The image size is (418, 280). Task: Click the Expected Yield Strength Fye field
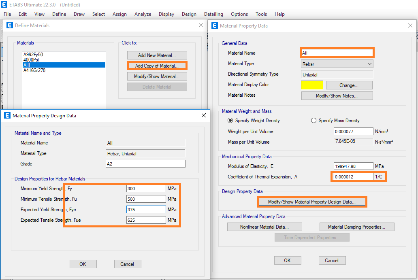[x=146, y=210]
